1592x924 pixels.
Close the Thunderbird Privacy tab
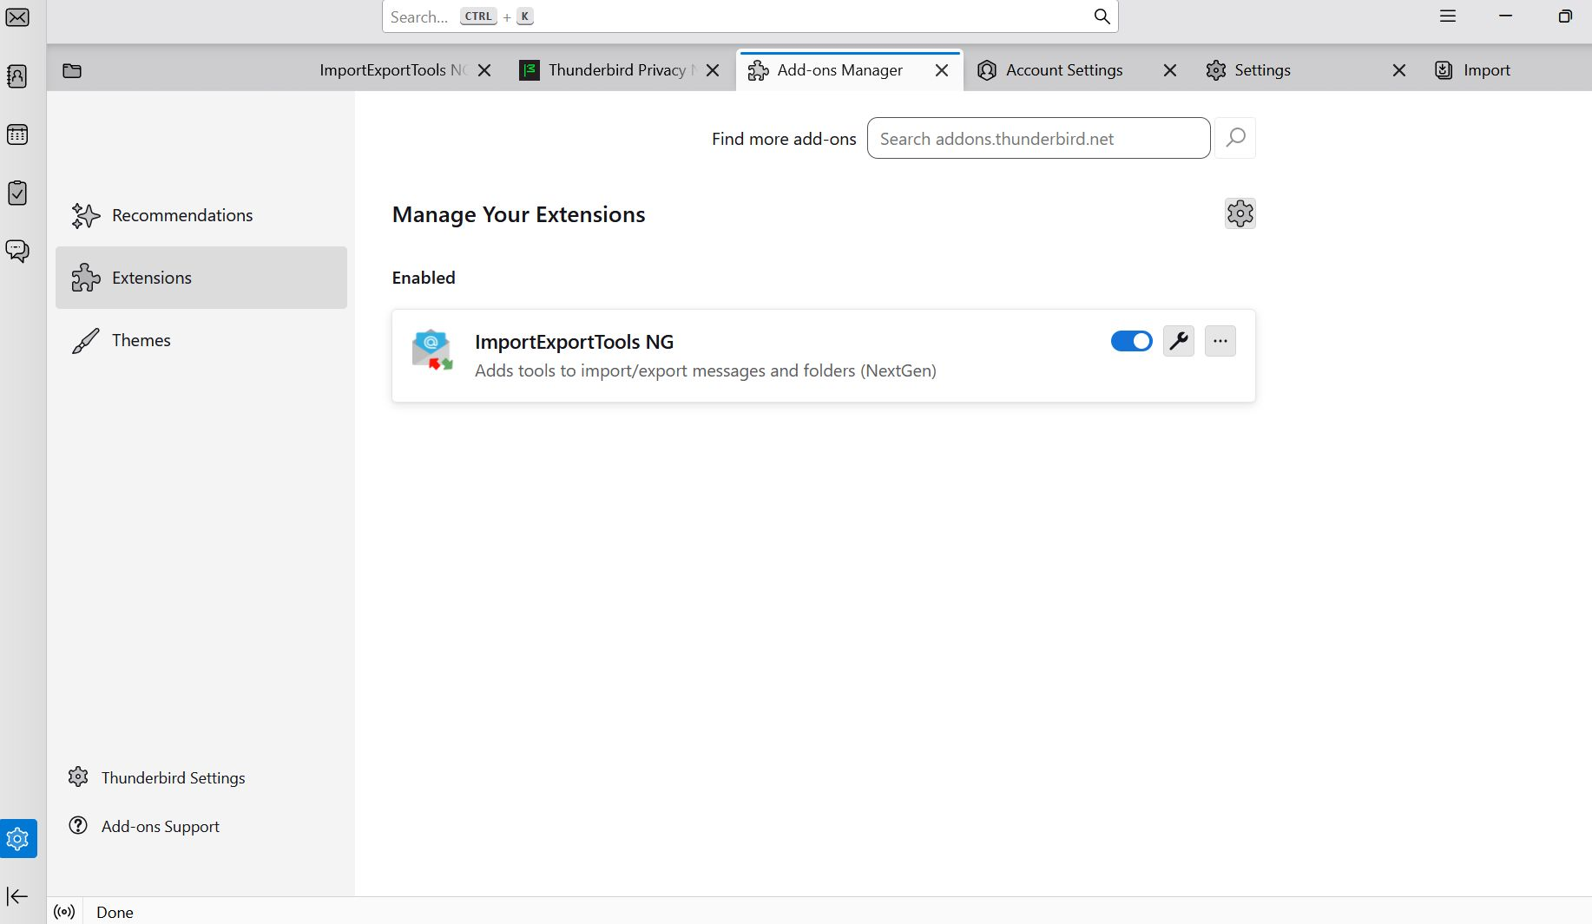tap(713, 70)
